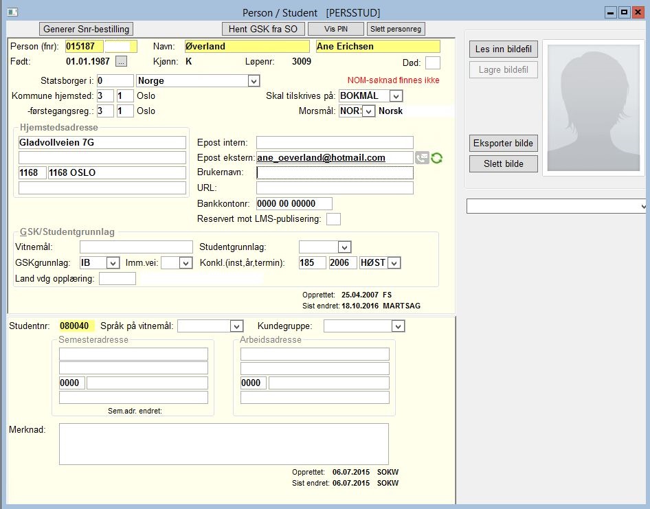Click the student portrait placeholder image

tap(593, 108)
